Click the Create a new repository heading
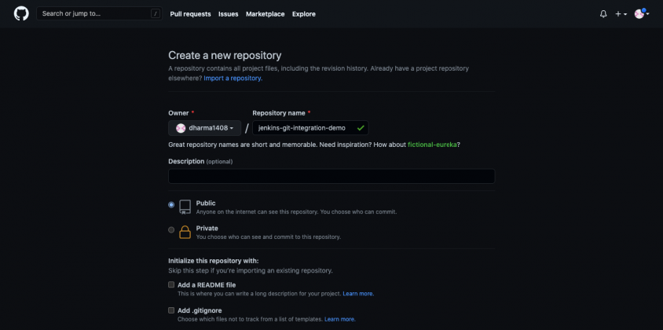The width and height of the screenshot is (663, 330). click(225, 55)
